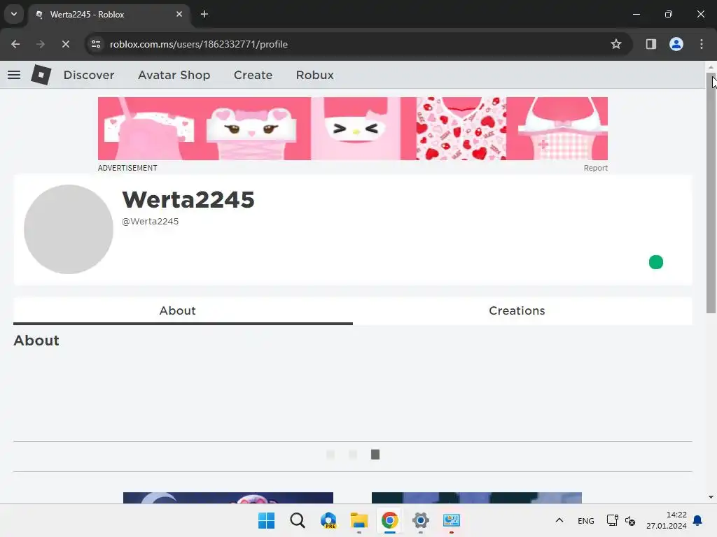
Task: Open the Chrome profile avatar menu
Action: coord(676,44)
